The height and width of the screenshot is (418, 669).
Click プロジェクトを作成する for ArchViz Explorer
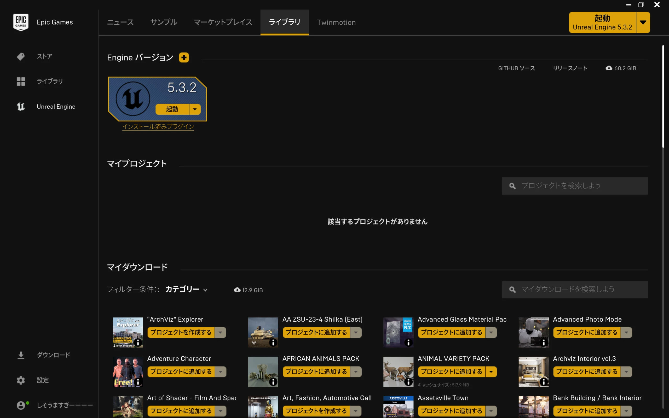(x=181, y=332)
